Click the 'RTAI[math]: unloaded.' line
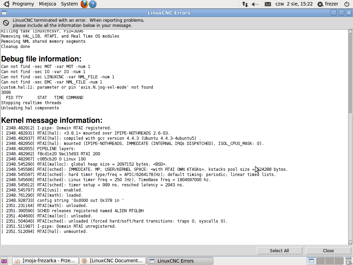The width and height of the screenshot is (353, 265). (x=44, y=206)
